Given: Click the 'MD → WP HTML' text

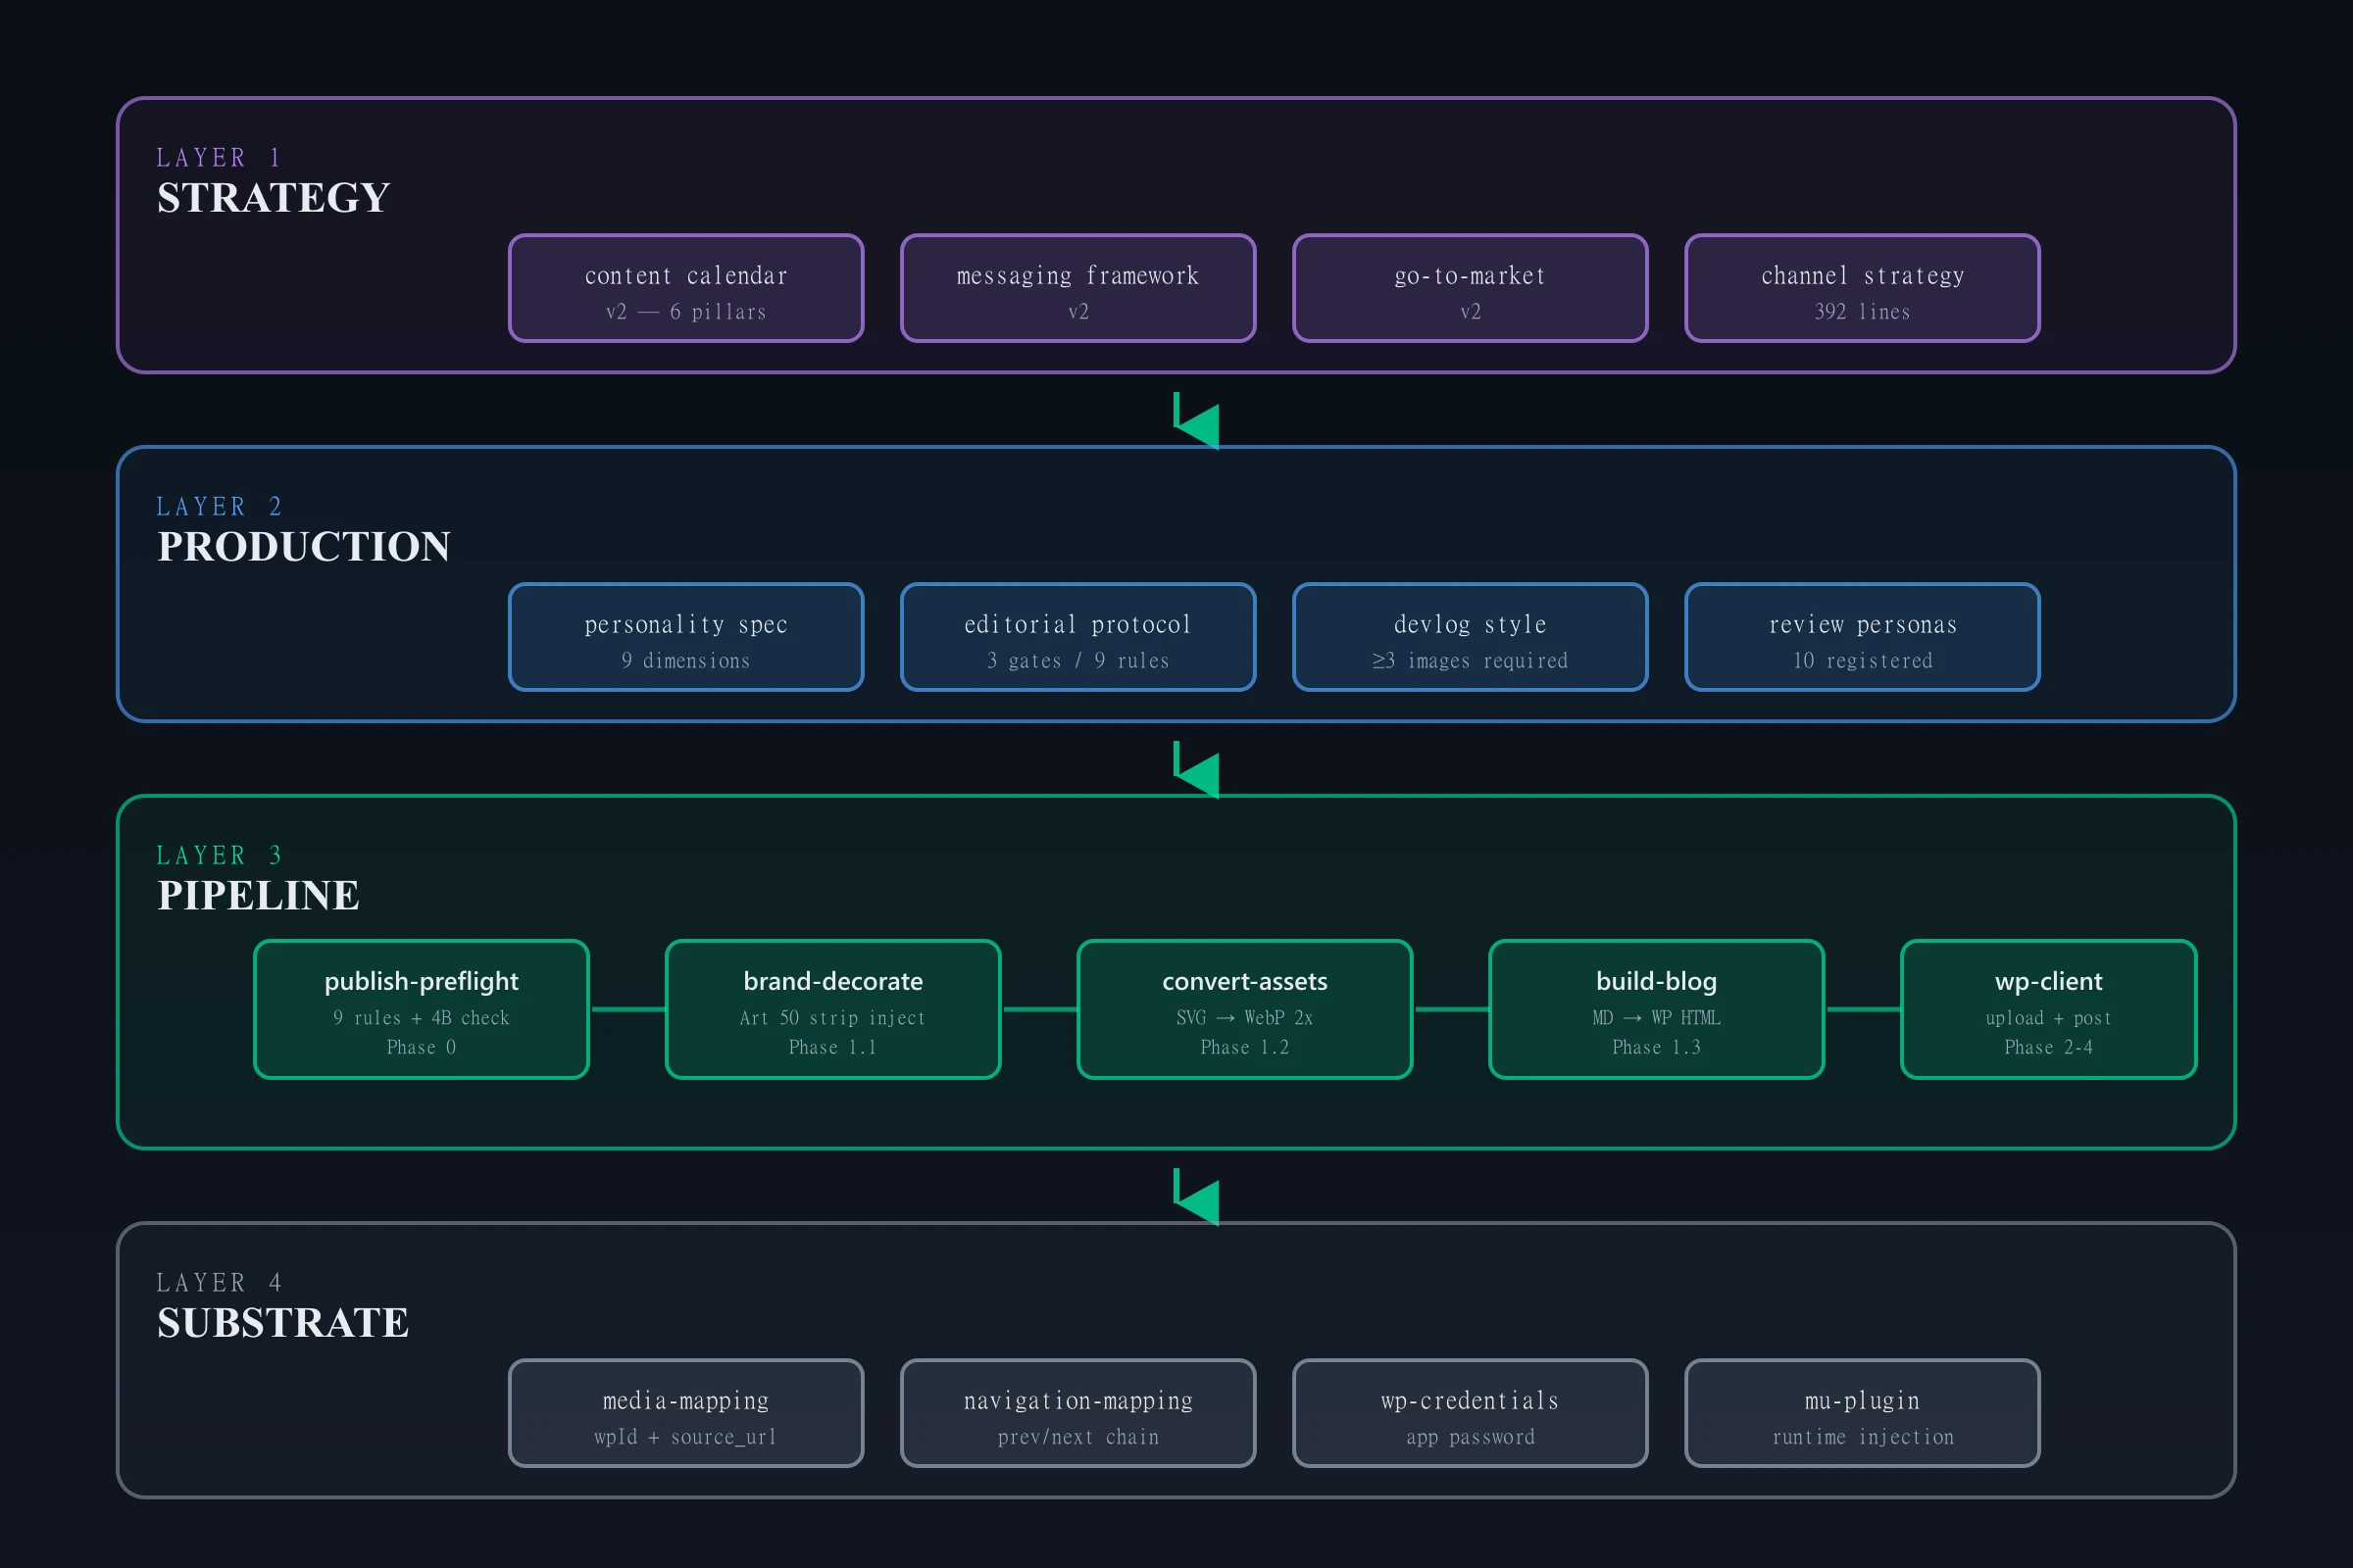Looking at the screenshot, I should [x=1657, y=1018].
